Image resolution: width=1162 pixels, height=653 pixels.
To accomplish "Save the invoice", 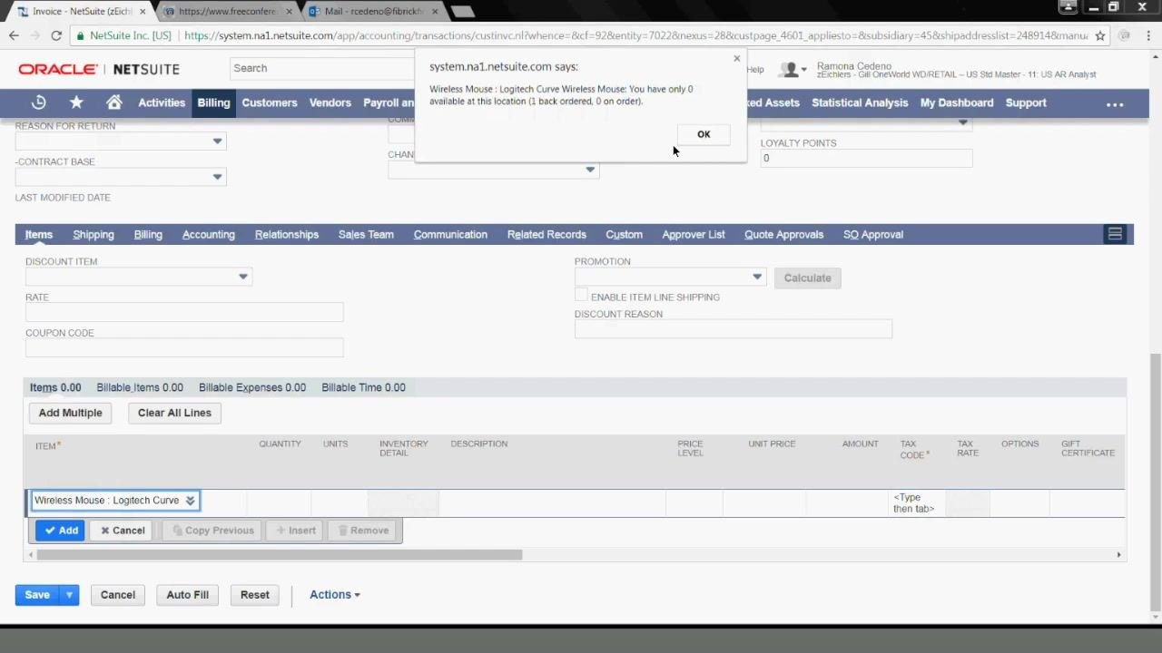I will coord(37,595).
